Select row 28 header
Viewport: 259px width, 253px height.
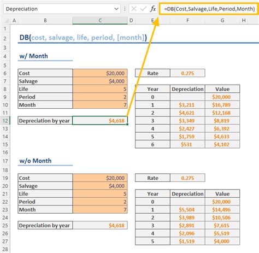click(5, 249)
